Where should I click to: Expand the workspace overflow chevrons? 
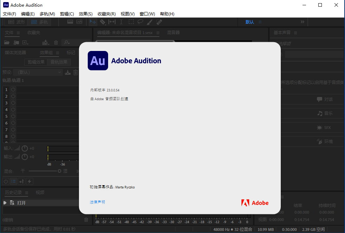[x=303, y=22]
